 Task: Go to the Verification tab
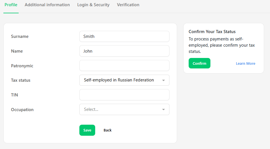coord(128,5)
